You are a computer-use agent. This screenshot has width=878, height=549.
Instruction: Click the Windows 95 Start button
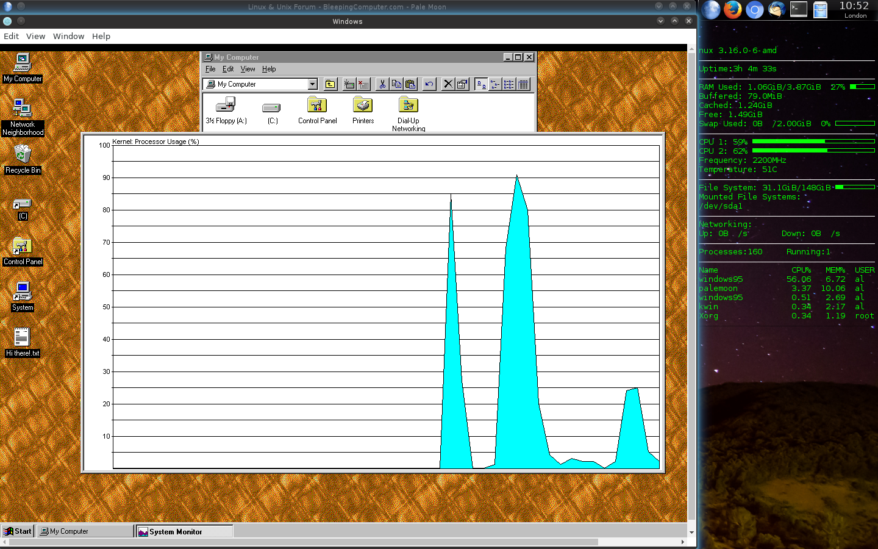coord(18,531)
